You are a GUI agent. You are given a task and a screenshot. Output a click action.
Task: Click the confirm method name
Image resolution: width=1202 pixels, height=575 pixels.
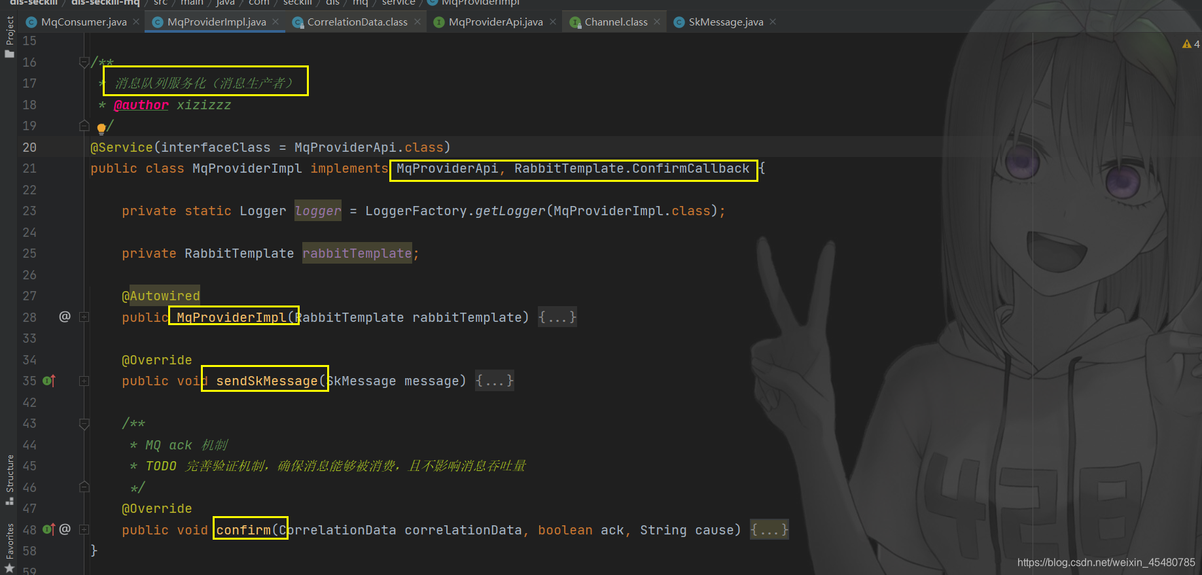pos(243,530)
